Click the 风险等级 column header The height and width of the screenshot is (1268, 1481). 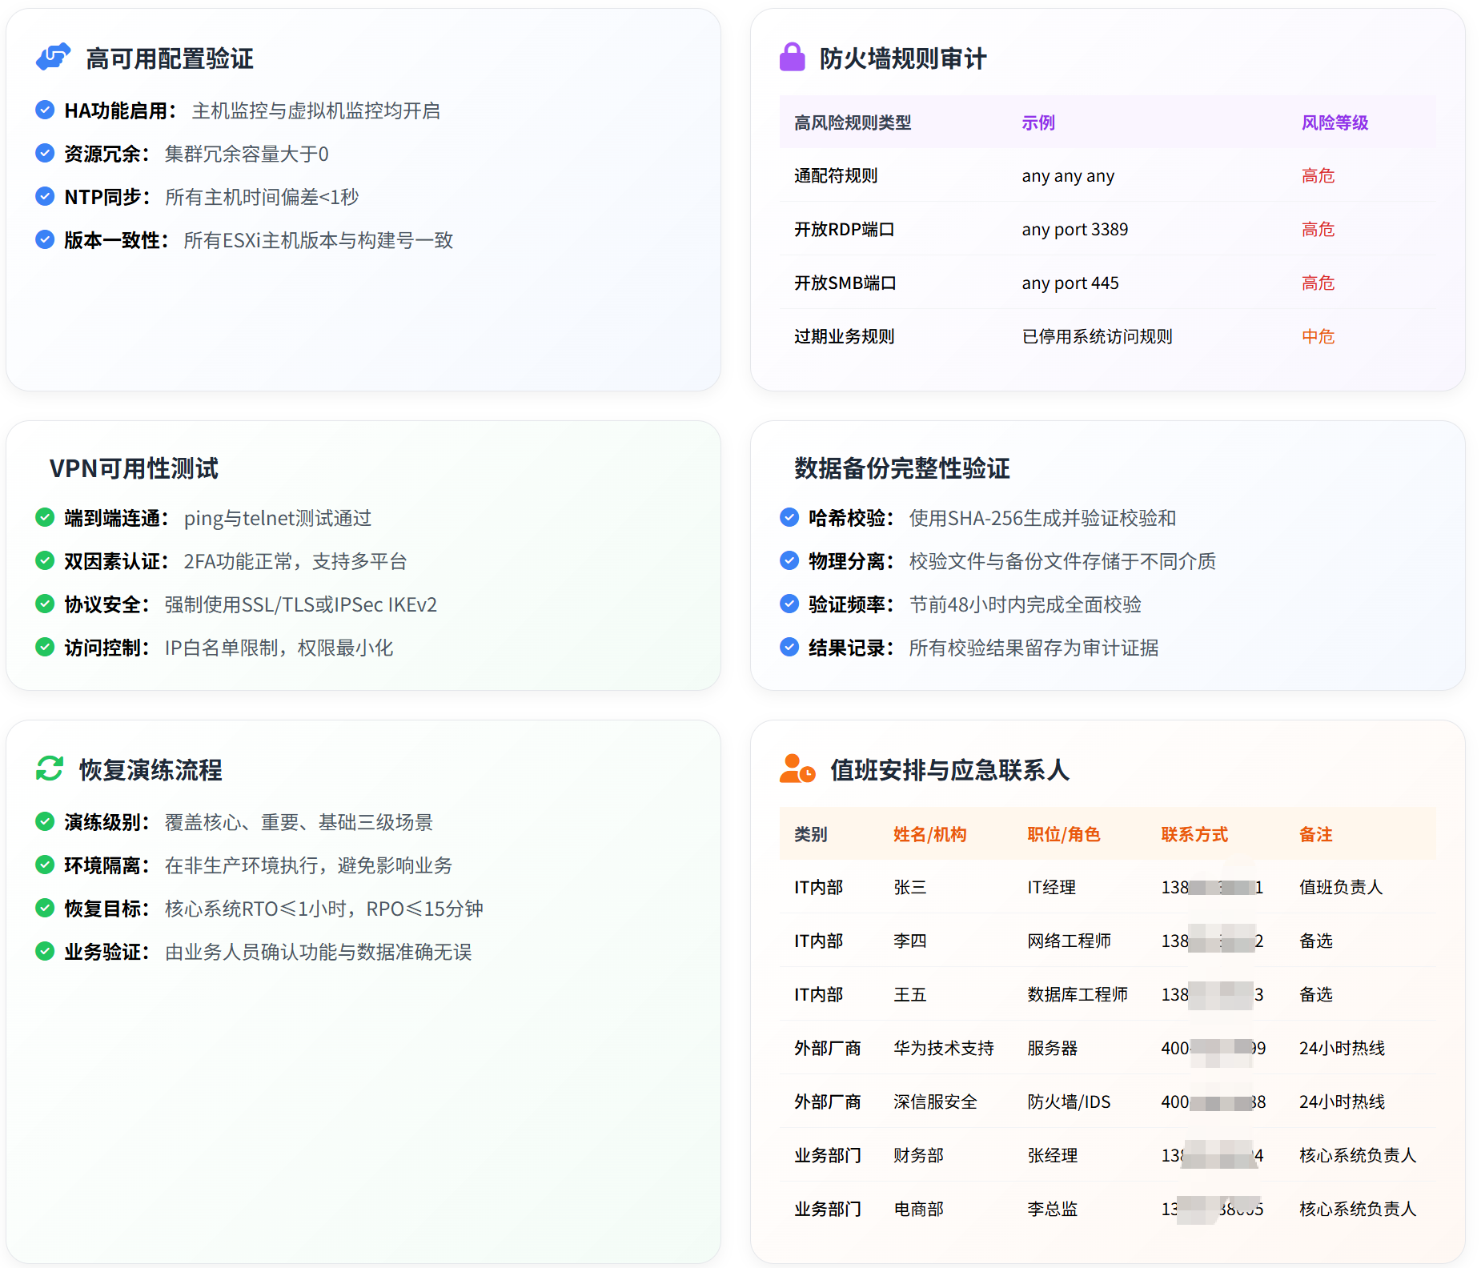[1335, 122]
